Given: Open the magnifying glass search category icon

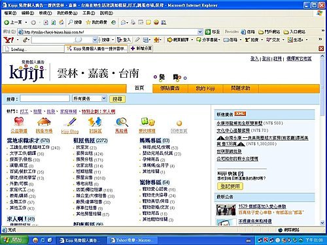Looking at the screenshot, I should tap(121, 122).
